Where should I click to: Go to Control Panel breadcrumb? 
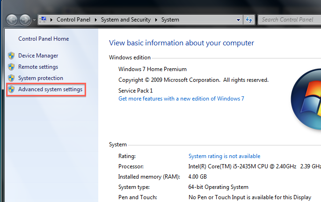tap(73, 20)
